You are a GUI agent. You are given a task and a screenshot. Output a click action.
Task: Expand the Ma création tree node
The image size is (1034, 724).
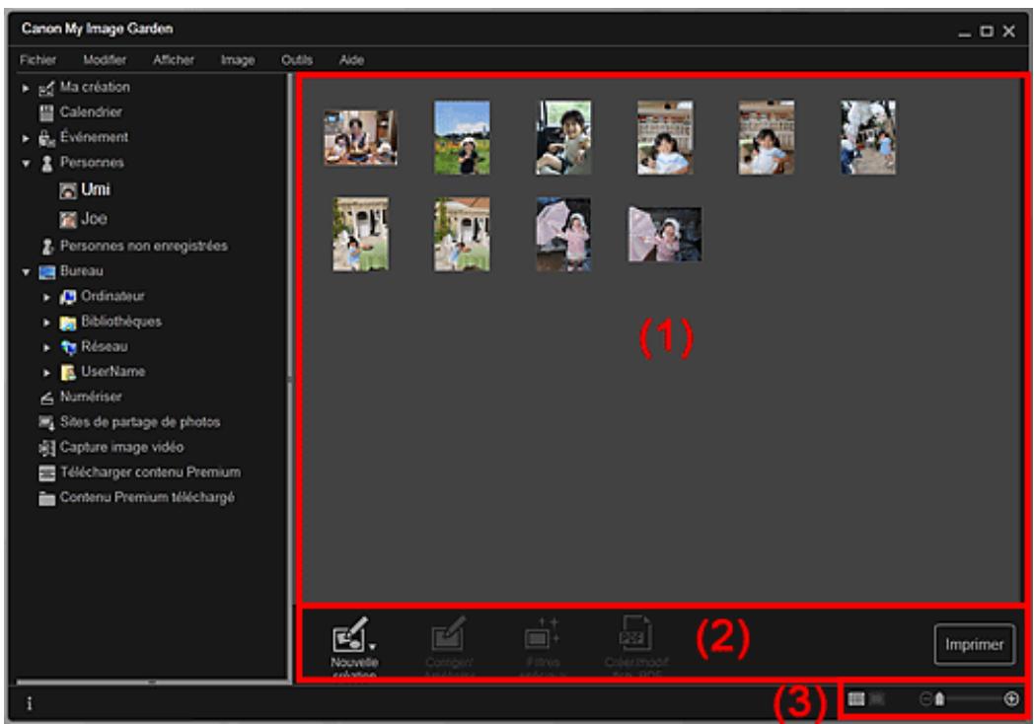pyautogui.click(x=26, y=87)
